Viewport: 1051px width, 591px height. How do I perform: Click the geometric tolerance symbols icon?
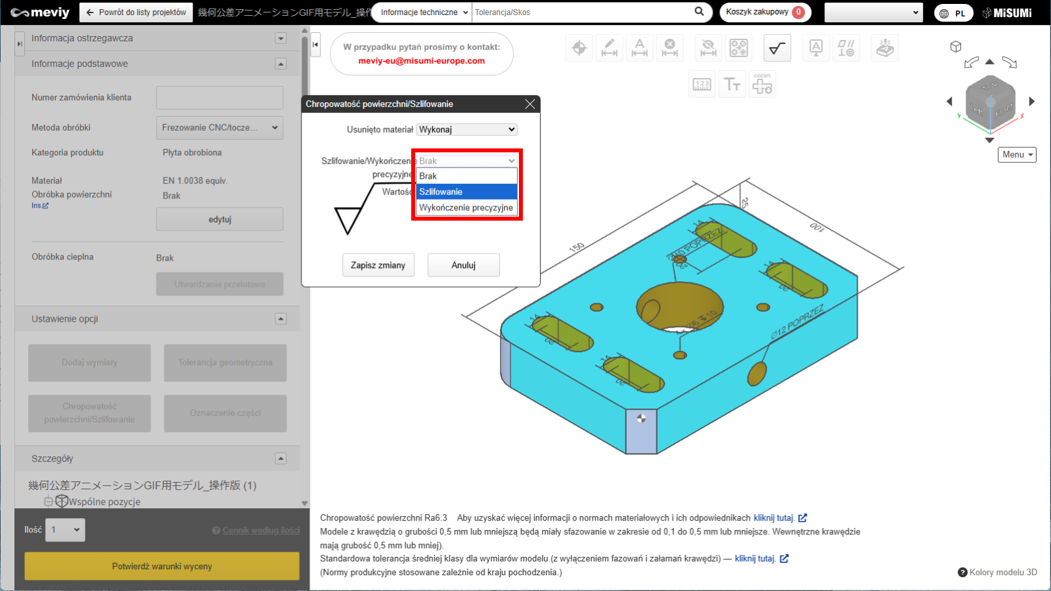(845, 48)
